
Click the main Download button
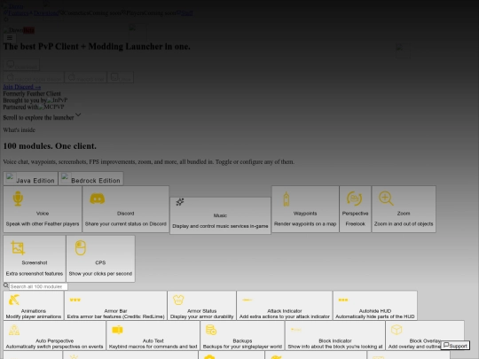[21, 65]
